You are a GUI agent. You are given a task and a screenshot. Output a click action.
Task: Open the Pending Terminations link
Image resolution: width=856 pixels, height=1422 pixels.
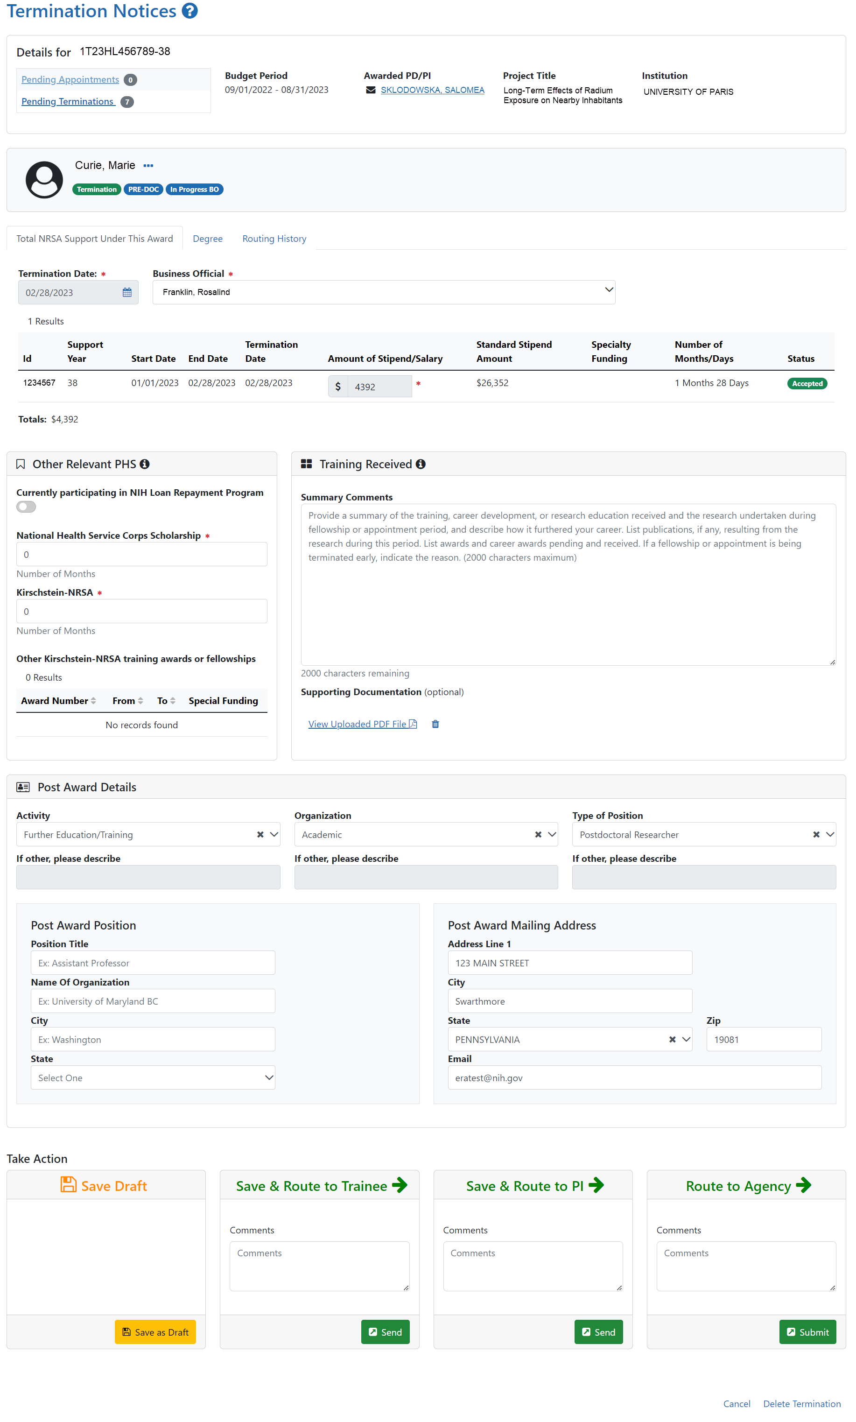point(68,101)
